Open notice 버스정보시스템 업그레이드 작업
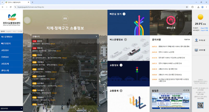 (x=173, y=80)
